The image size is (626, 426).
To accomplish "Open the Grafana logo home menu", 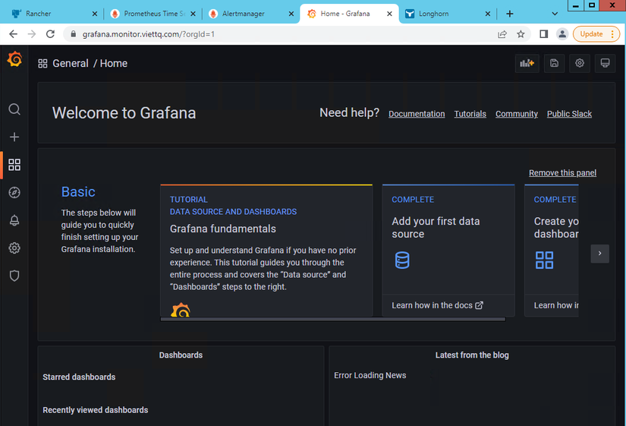I will pyautogui.click(x=14, y=59).
